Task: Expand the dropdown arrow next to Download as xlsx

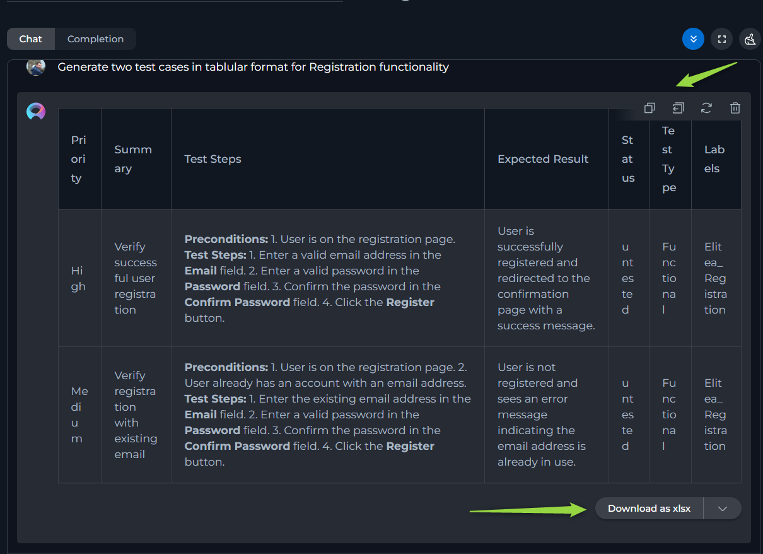Action: pos(723,509)
